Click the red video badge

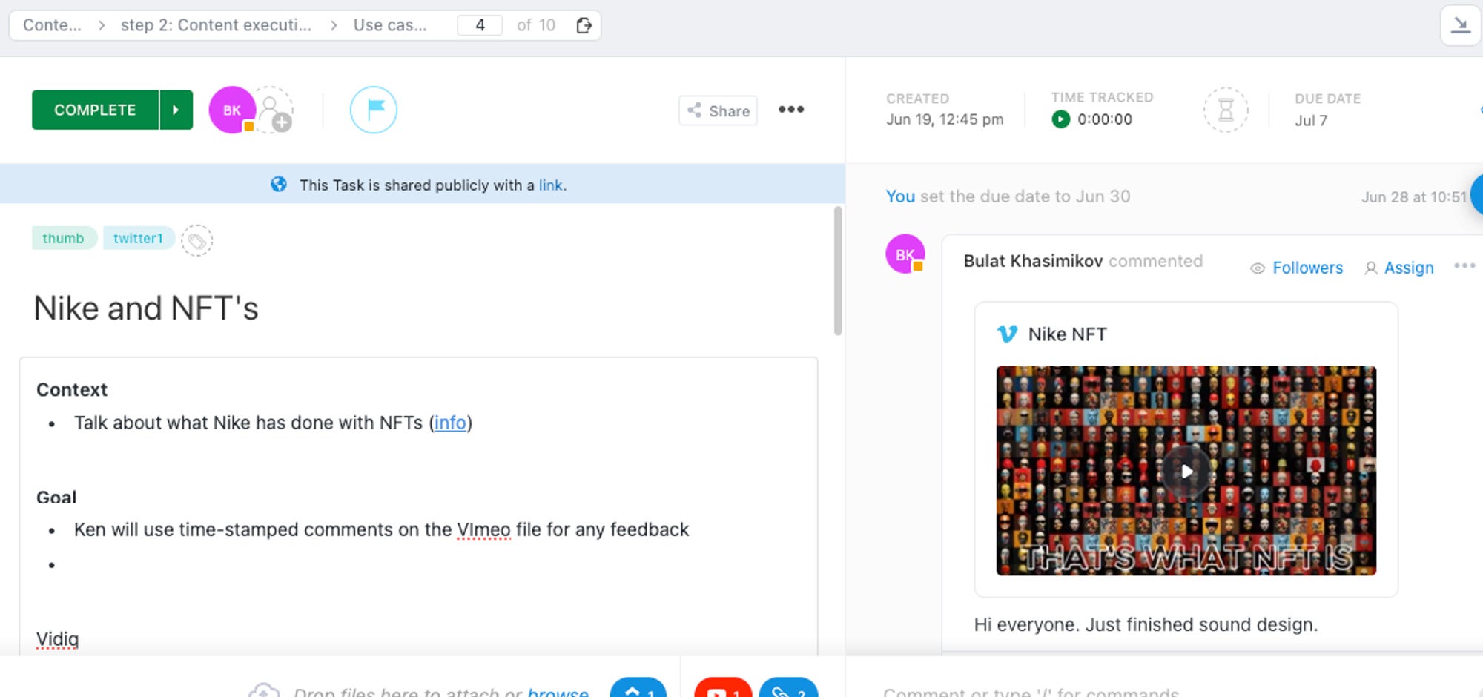723,690
